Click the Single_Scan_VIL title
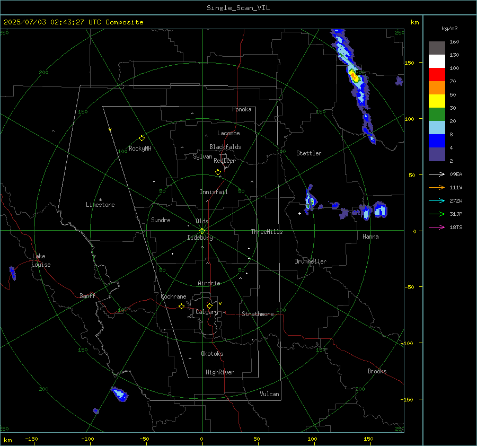 pos(238,8)
